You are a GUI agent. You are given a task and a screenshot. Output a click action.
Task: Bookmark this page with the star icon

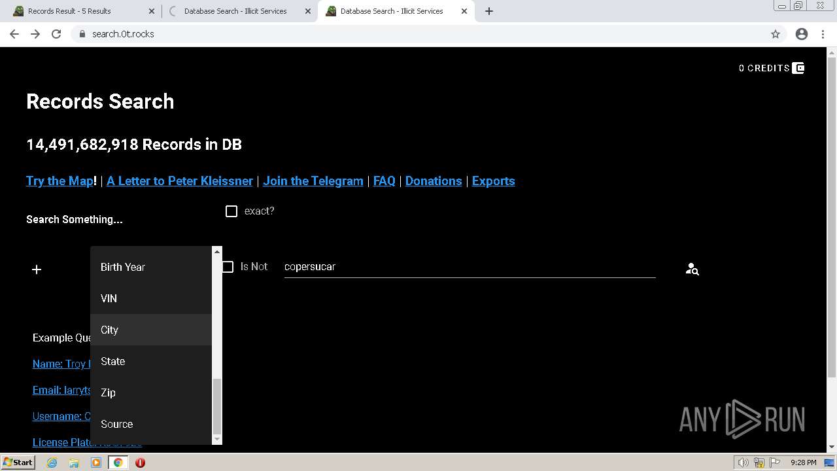pyautogui.click(x=776, y=34)
